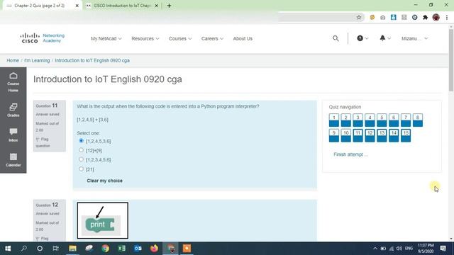
Task: Flag question 11
Action: click(x=43, y=142)
